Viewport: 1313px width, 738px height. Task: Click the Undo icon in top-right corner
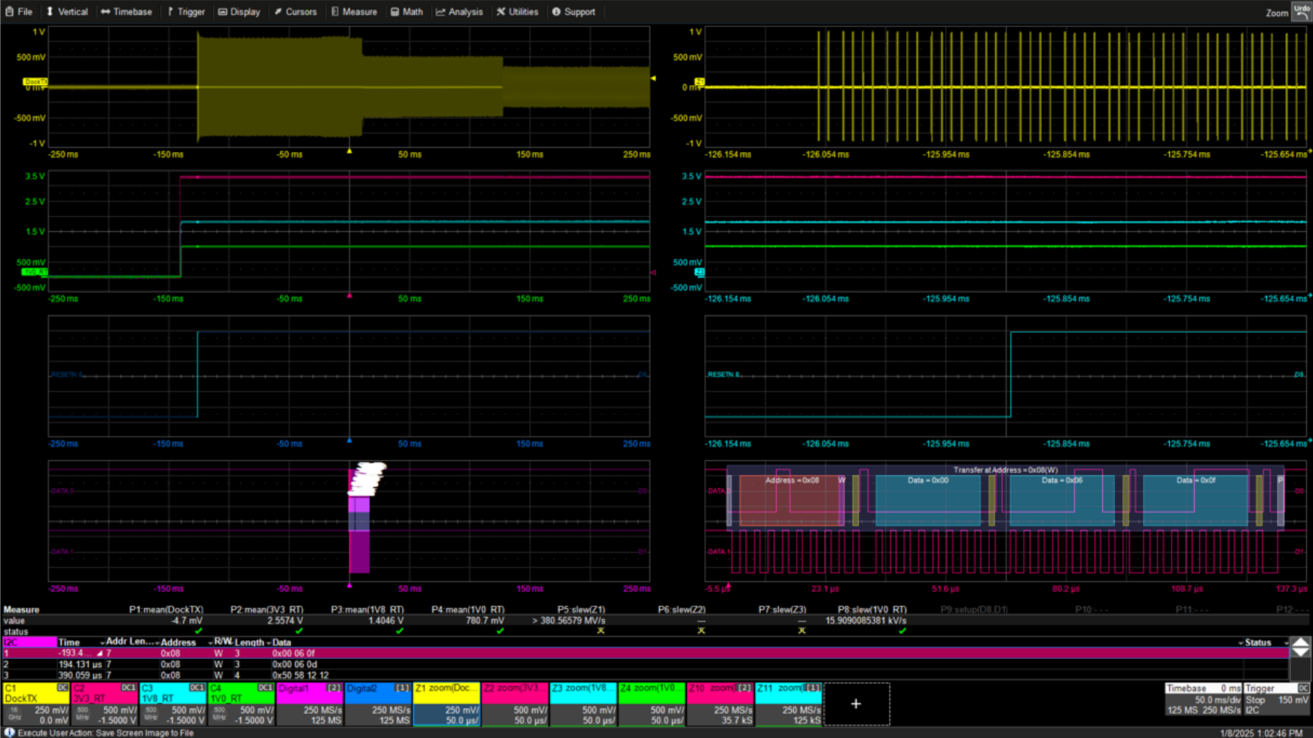click(1302, 11)
